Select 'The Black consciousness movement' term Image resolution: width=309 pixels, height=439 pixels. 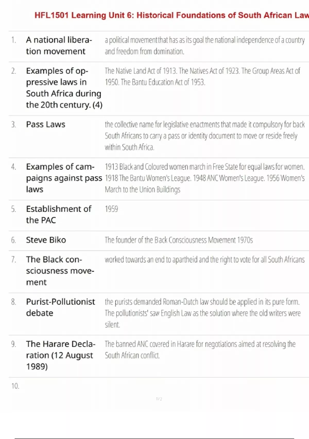(60, 271)
